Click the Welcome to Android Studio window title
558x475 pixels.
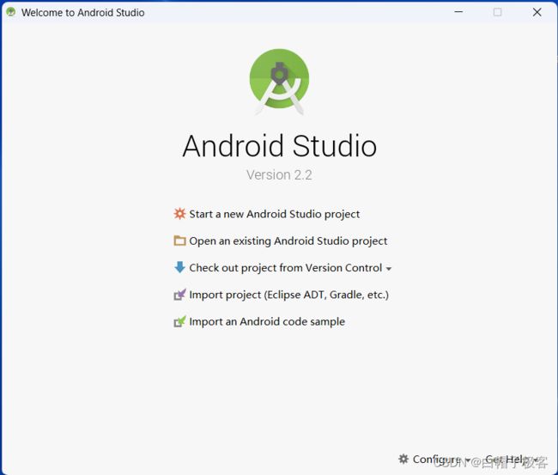[x=83, y=13]
